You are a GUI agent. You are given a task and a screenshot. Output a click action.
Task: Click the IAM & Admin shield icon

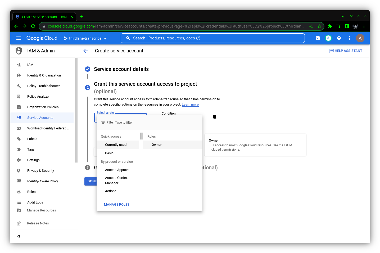[x=19, y=51]
